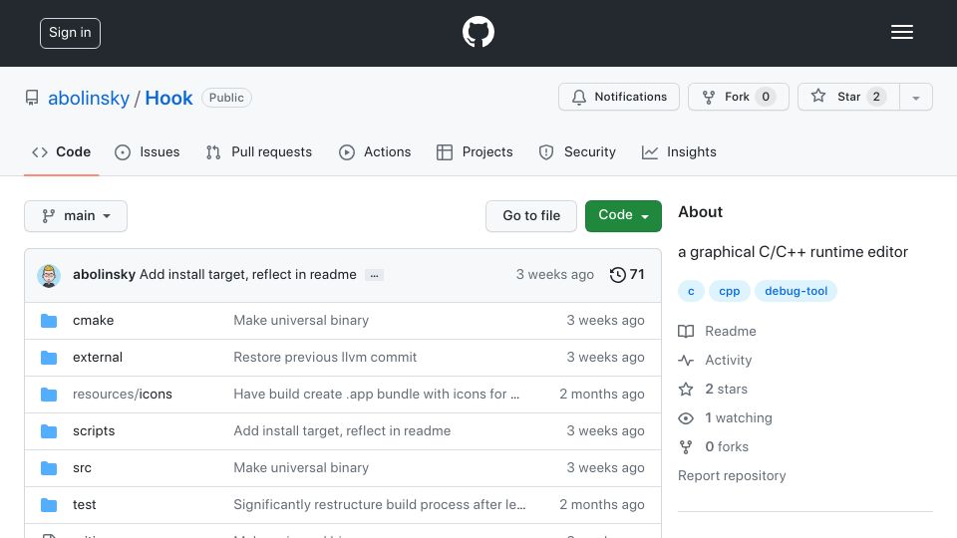Click the watching eye icon
The height and width of the screenshot is (538, 957).
pyautogui.click(x=686, y=418)
